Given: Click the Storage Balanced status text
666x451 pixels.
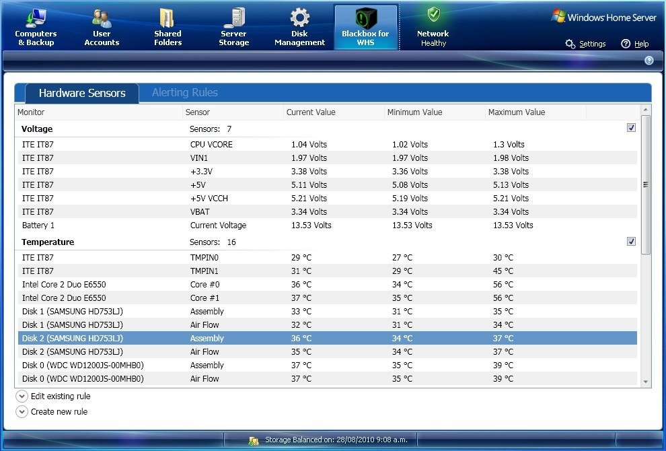Looking at the screenshot, I should pyautogui.click(x=336, y=440).
